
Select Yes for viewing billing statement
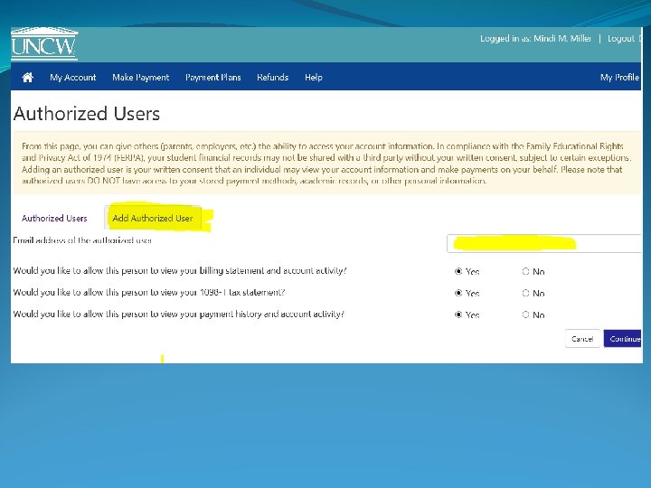458,271
